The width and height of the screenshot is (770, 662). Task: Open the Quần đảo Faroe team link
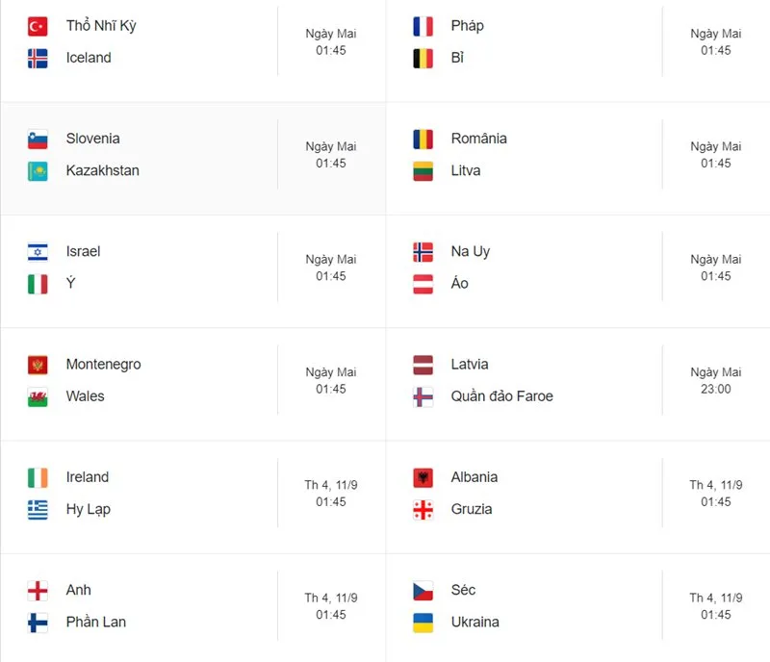(501, 395)
